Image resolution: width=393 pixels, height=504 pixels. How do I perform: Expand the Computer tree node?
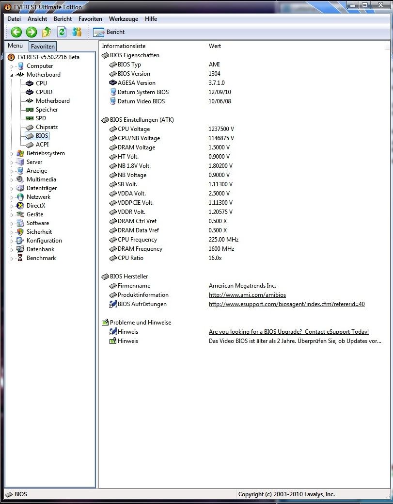[x=12, y=66]
